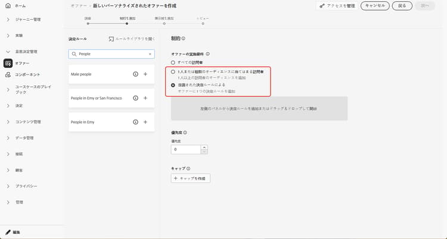Show info for Male people rule
The image size is (447, 239).
tap(136, 74)
